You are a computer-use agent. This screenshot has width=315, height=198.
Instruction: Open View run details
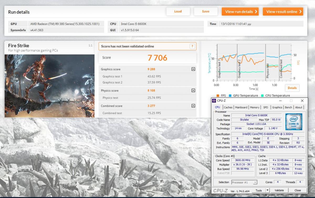click(240, 12)
